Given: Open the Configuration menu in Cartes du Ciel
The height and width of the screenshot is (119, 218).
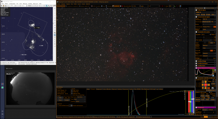Looking at the screenshot, I should point(12,4).
